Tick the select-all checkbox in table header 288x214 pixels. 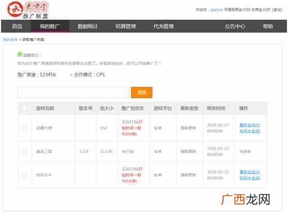pos(24,109)
